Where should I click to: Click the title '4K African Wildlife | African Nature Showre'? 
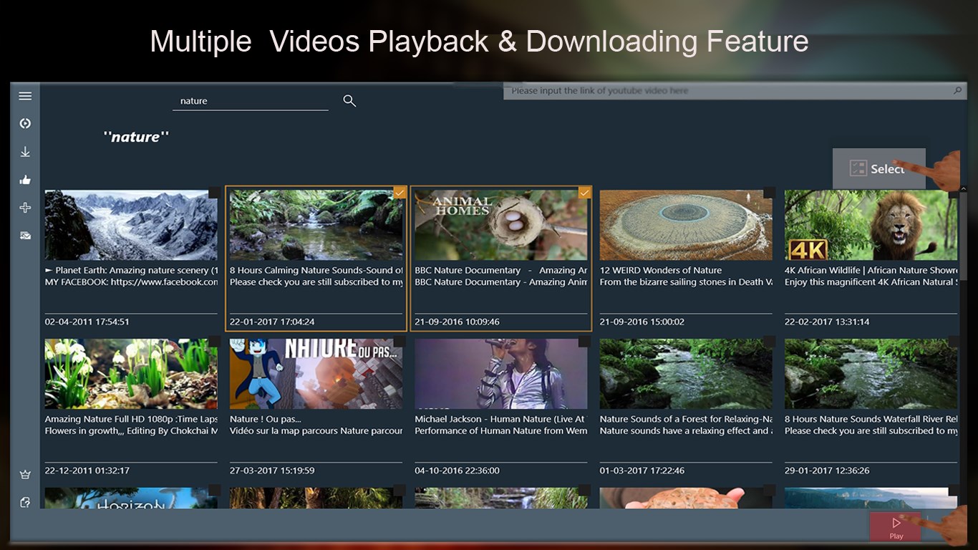871,271
